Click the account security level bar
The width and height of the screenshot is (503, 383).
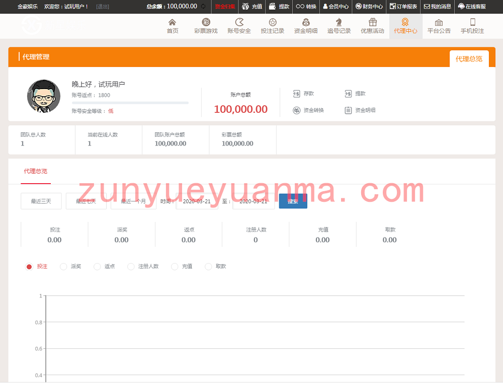coord(130,103)
